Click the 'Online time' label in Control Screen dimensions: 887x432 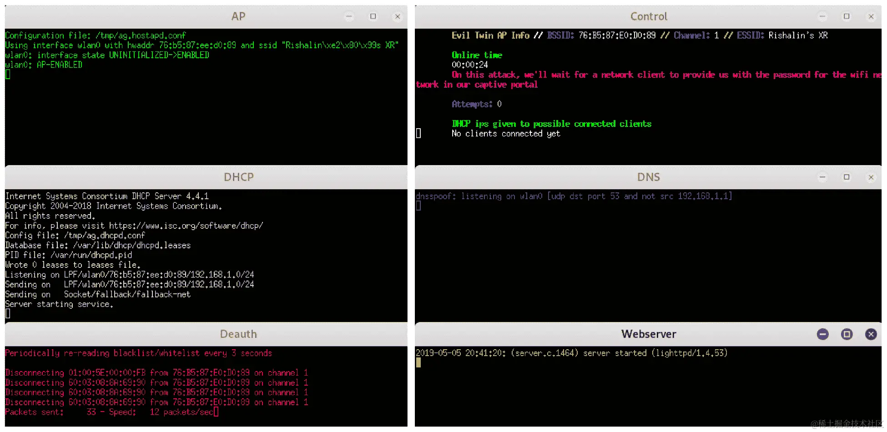477,55
